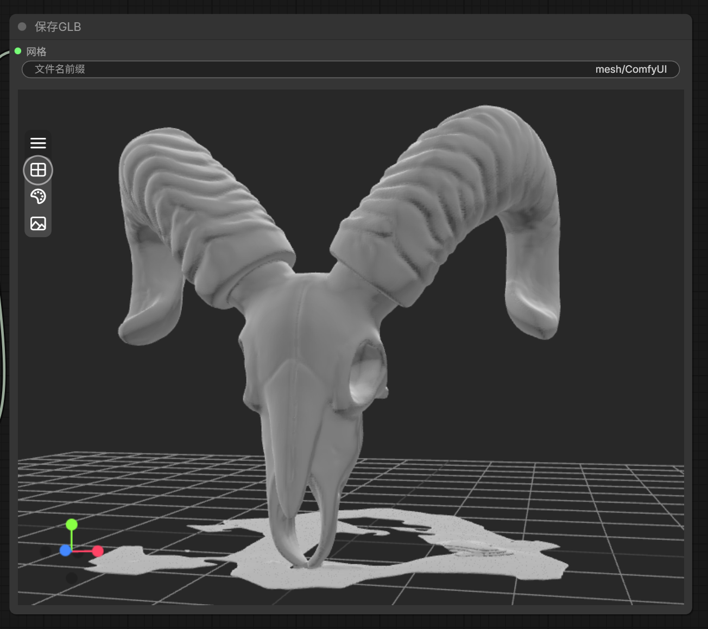This screenshot has height=629, width=708.
Task: Click the 文件名前缀 filename prefix field
Action: click(x=60, y=69)
